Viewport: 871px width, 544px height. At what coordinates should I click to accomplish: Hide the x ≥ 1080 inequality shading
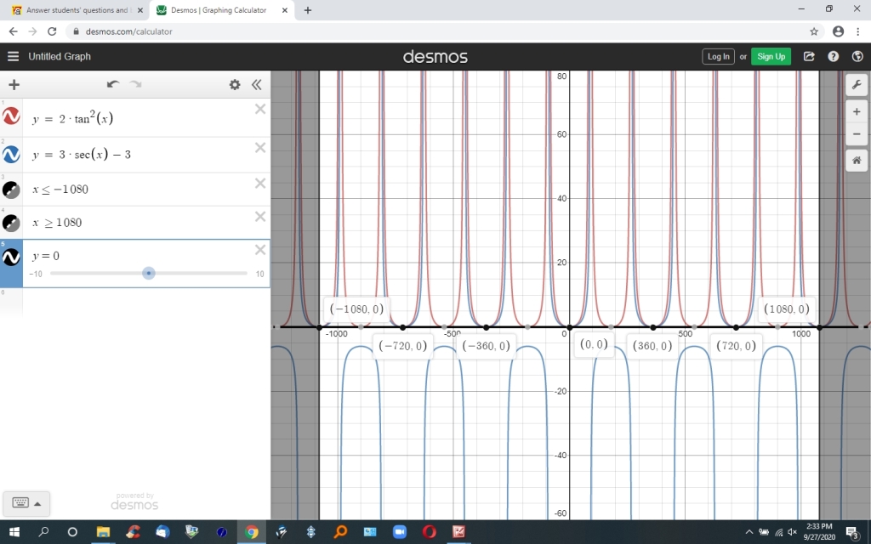click(x=11, y=224)
